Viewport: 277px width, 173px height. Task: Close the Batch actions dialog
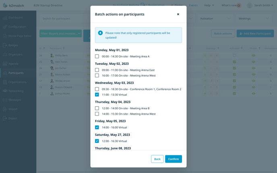coord(178,14)
